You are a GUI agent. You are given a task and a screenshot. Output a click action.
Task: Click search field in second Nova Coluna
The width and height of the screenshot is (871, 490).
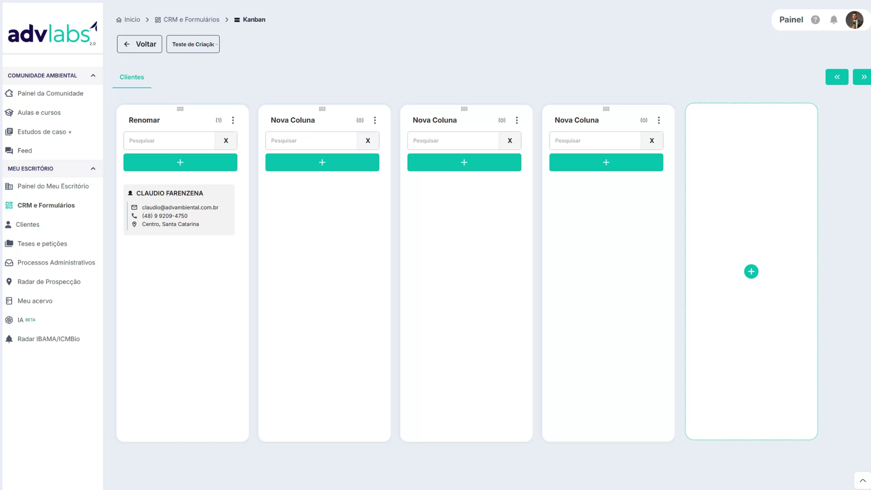tap(452, 141)
